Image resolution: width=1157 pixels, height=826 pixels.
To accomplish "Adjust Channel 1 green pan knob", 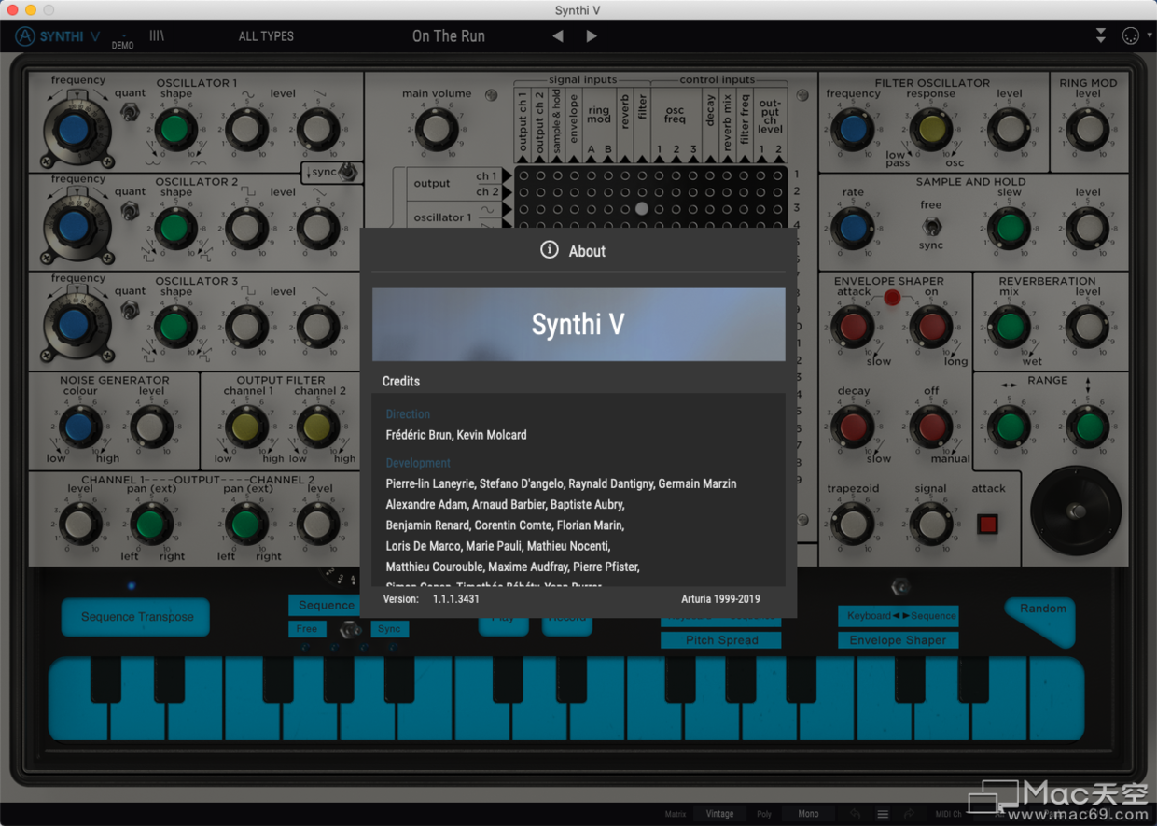I will 151,525.
